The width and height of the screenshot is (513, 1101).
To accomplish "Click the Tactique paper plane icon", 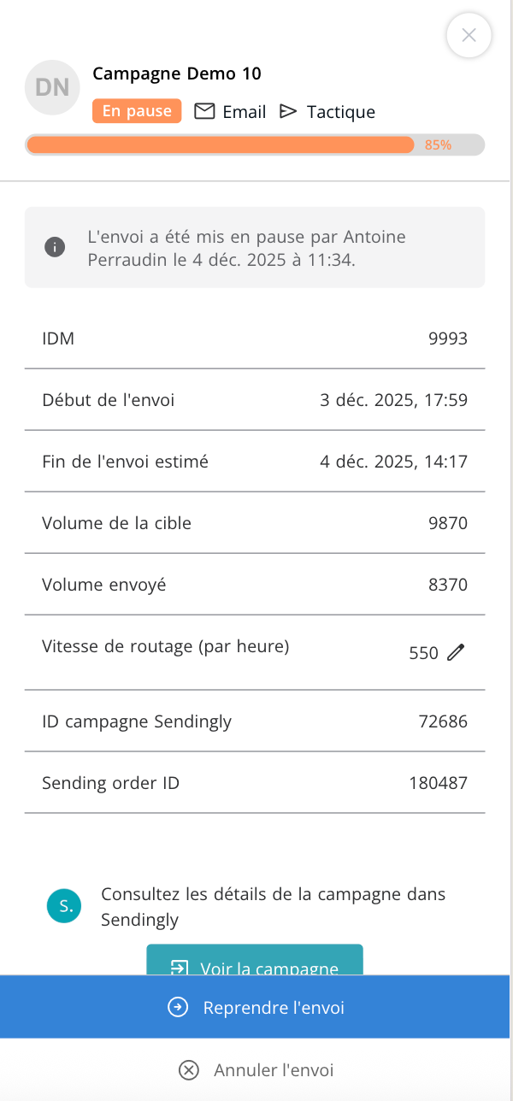I will tap(288, 111).
